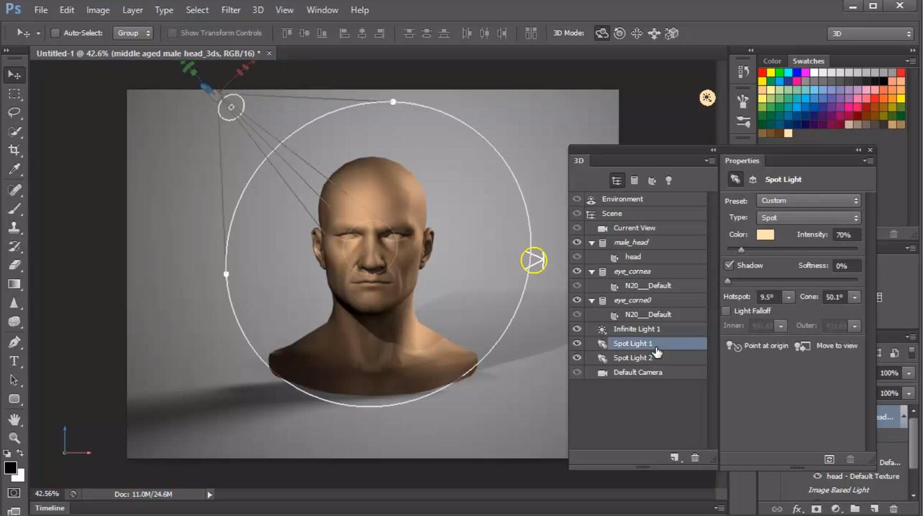Viewport: 923px width, 516px height.
Task: Click the meshes filter icon in the 3D panel
Action: [635, 180]
